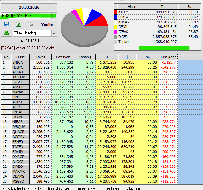Select the AKFYE stock cell
Image resolution: width=203 pixels, height=190 pixels.
(x=21, y=107)
